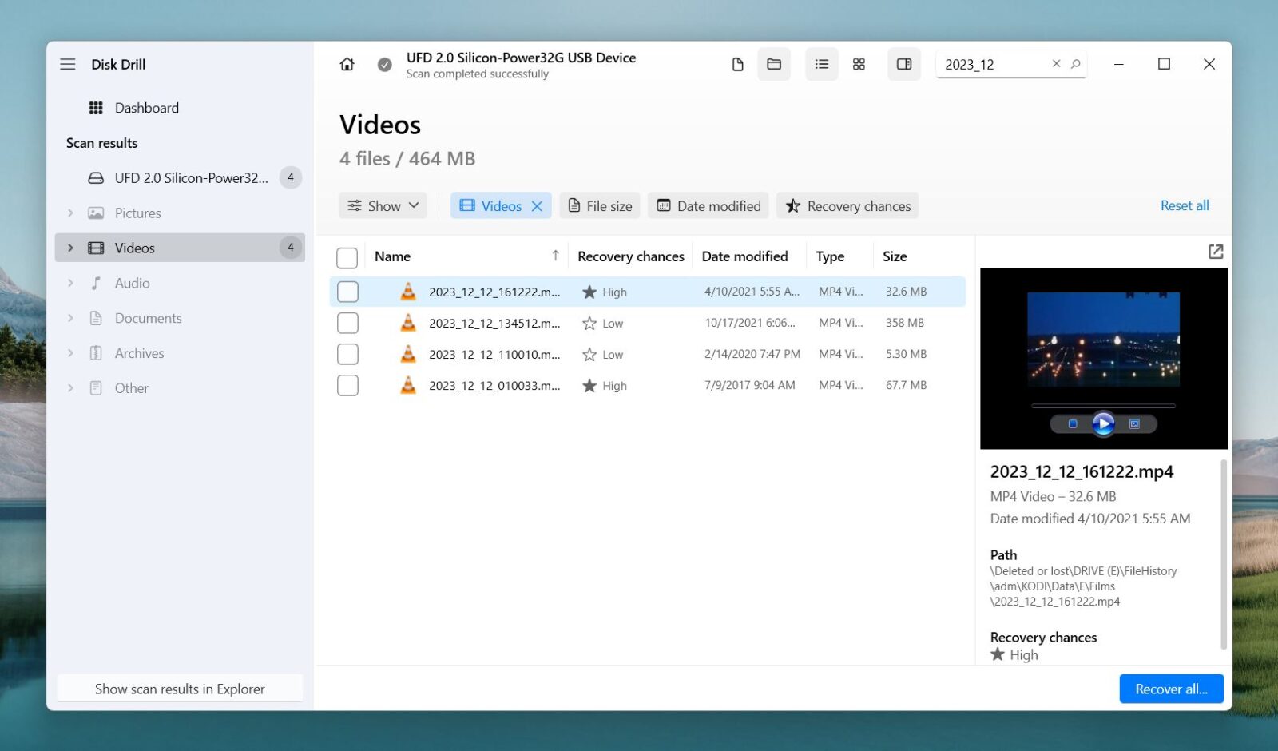Check the box for 2023_12_12_161222.mp4
Viewport: 1278px width, 751px height.
pyautogui.click(x=347, y=291)
